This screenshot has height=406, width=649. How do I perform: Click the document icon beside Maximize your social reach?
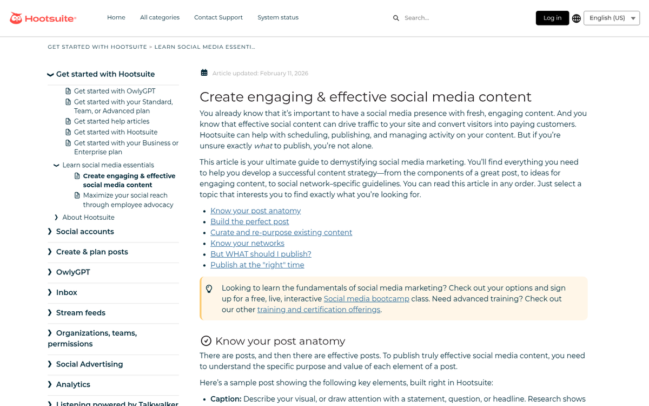[x=76, y=195]
